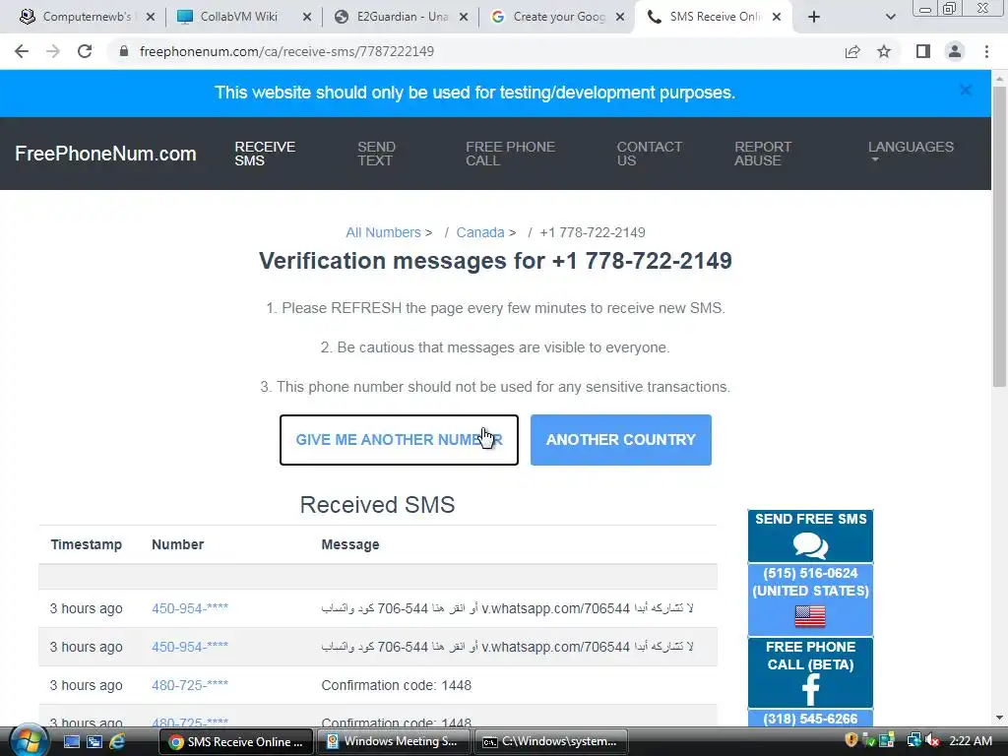Click the scrollbar down arrow

[999, 718]
